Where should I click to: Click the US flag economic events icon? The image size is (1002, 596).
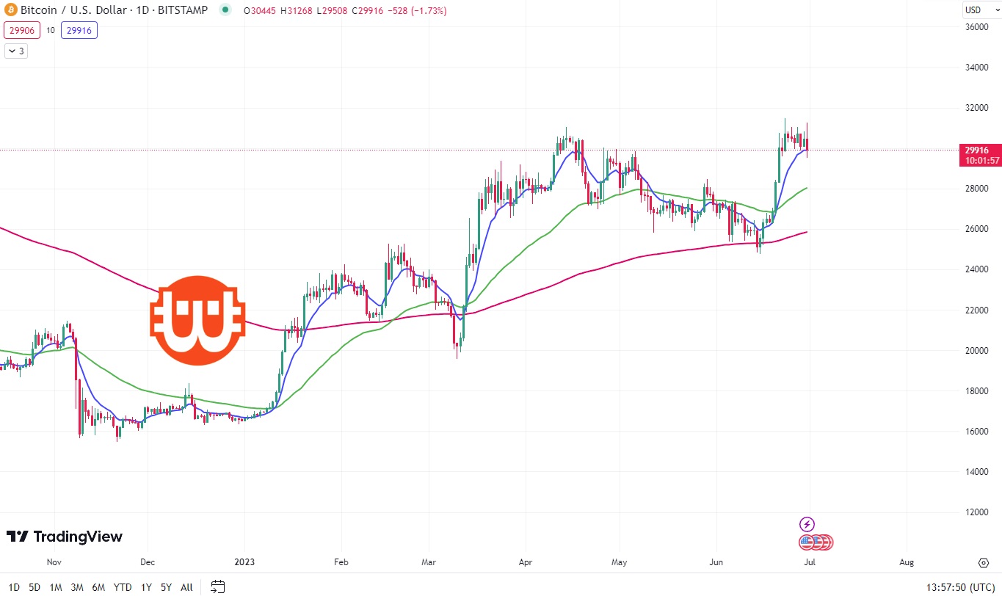(807, 542)
